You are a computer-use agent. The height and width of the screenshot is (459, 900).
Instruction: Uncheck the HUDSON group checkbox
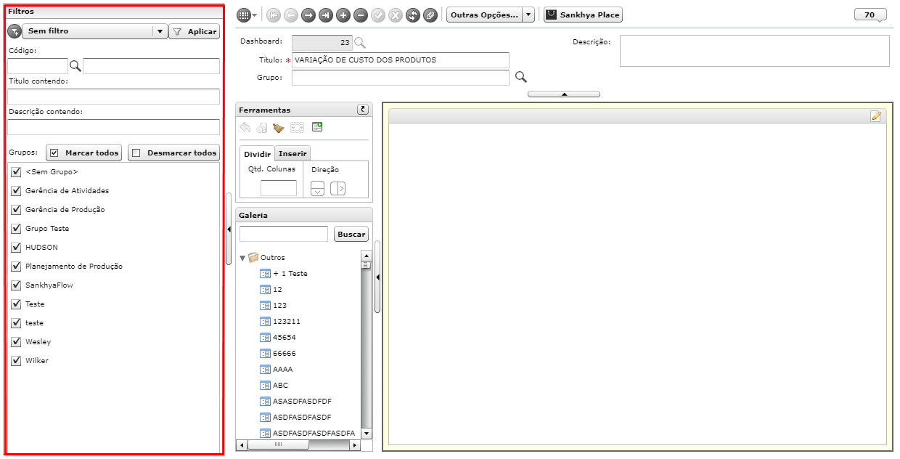[16, 248]
